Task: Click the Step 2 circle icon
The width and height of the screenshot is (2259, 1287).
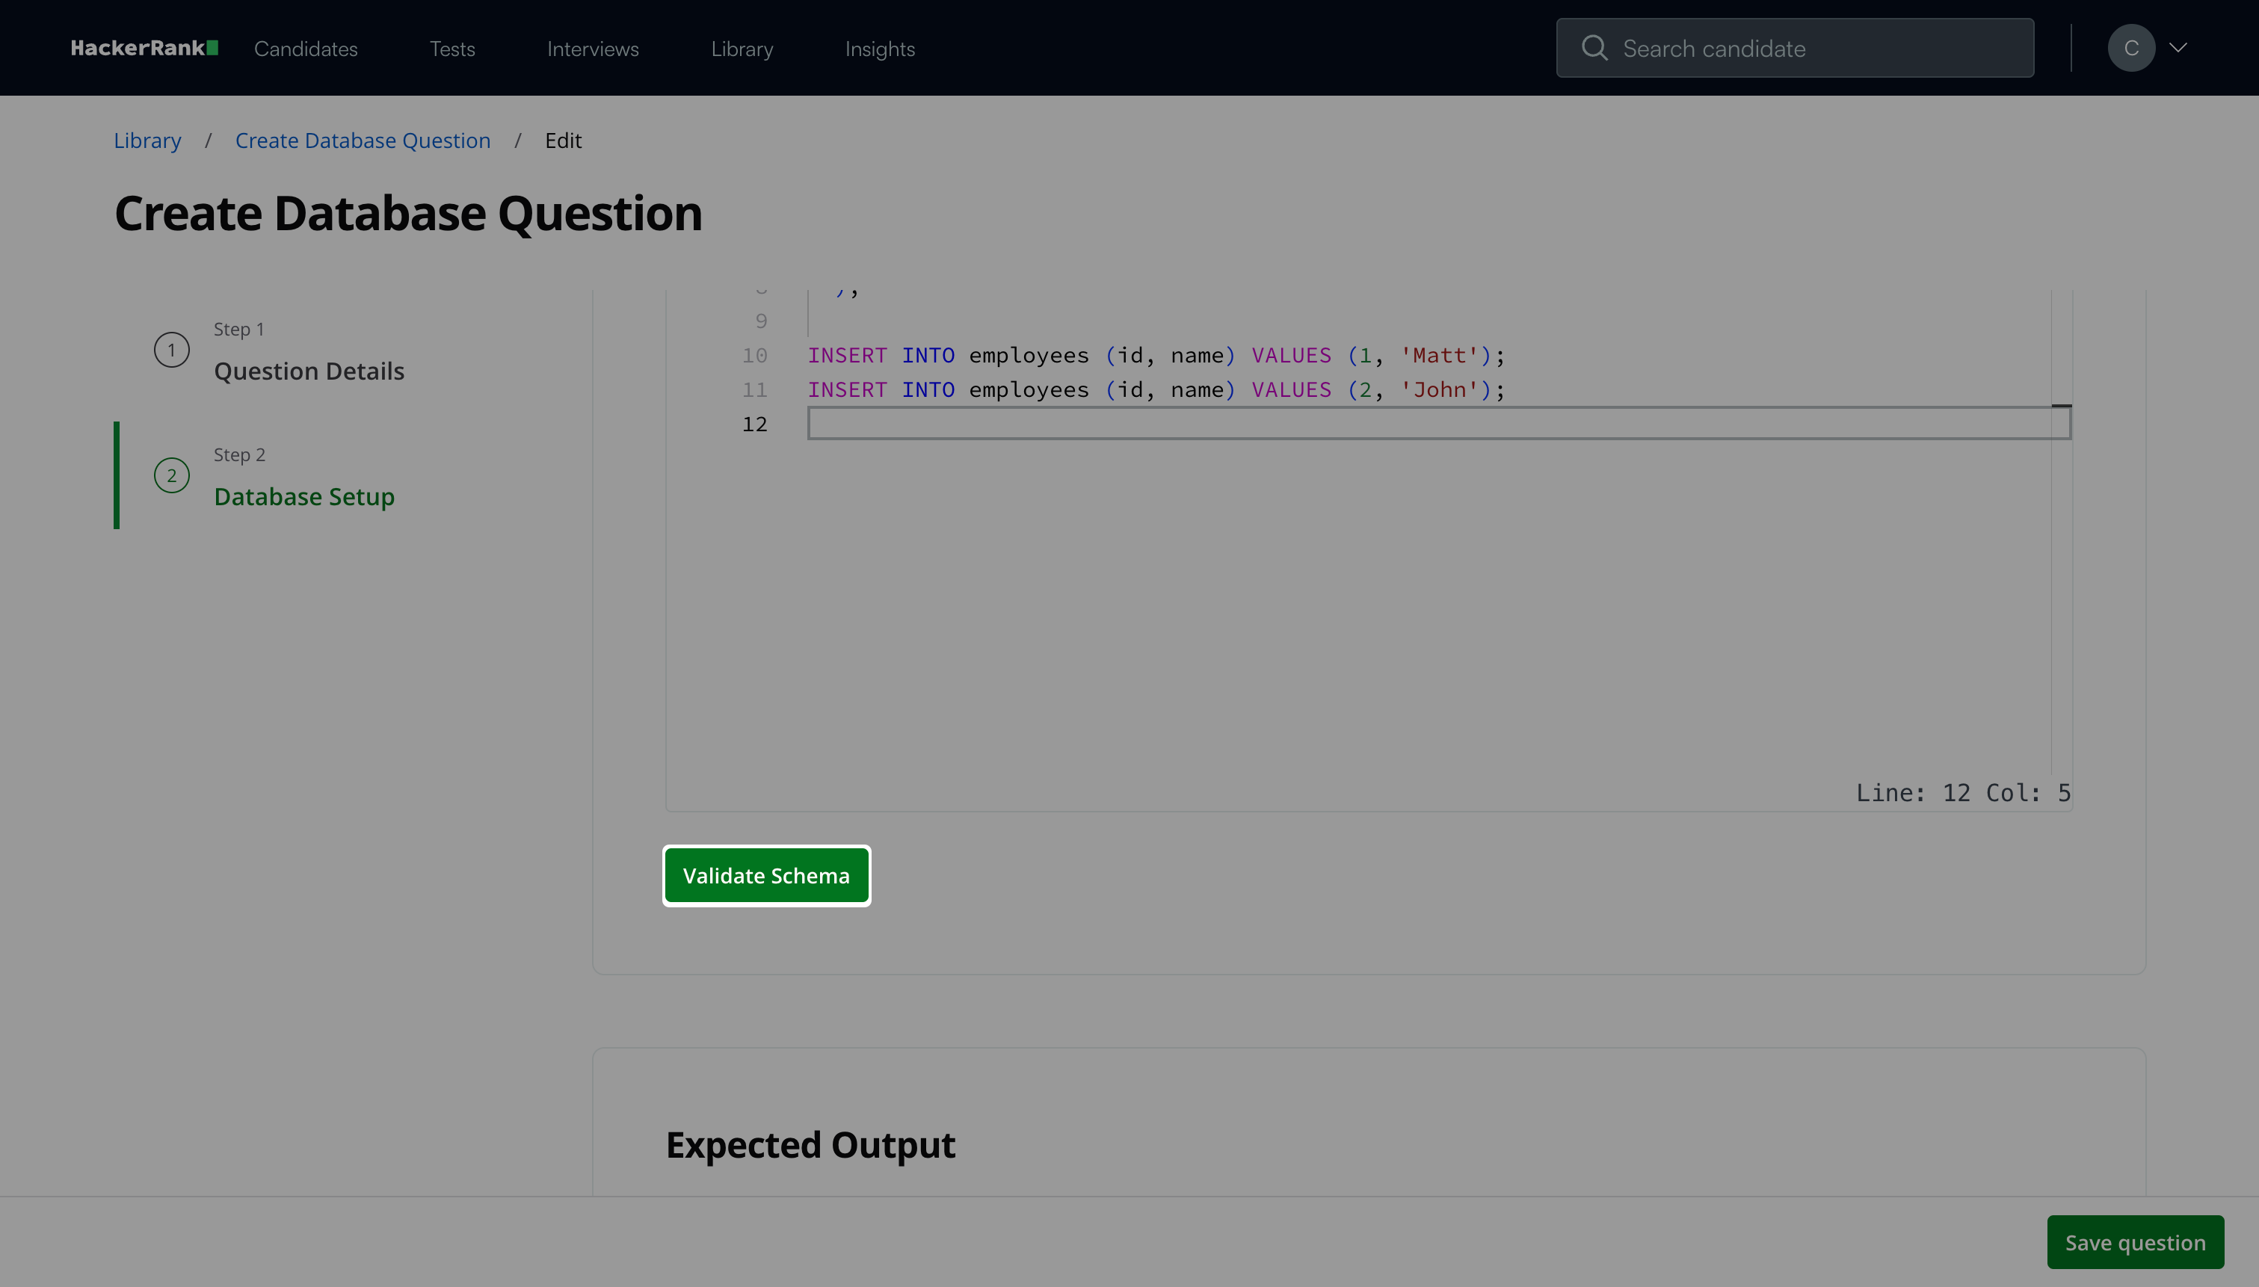Action: (171, 475)
